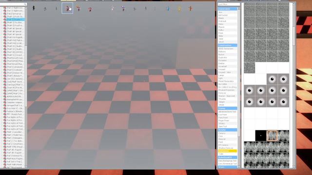Select the Motor tool
Screen dimensions: 312x175
tap(228, 24)
